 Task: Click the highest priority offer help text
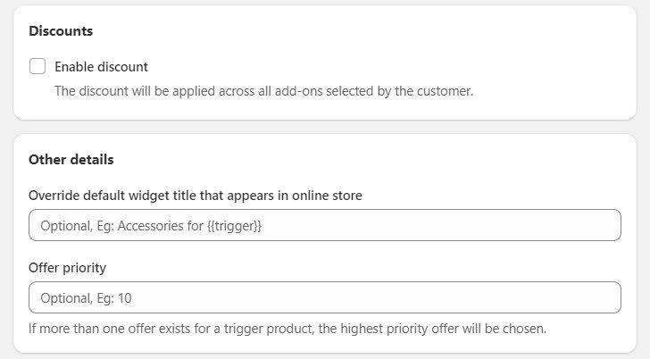287,328
